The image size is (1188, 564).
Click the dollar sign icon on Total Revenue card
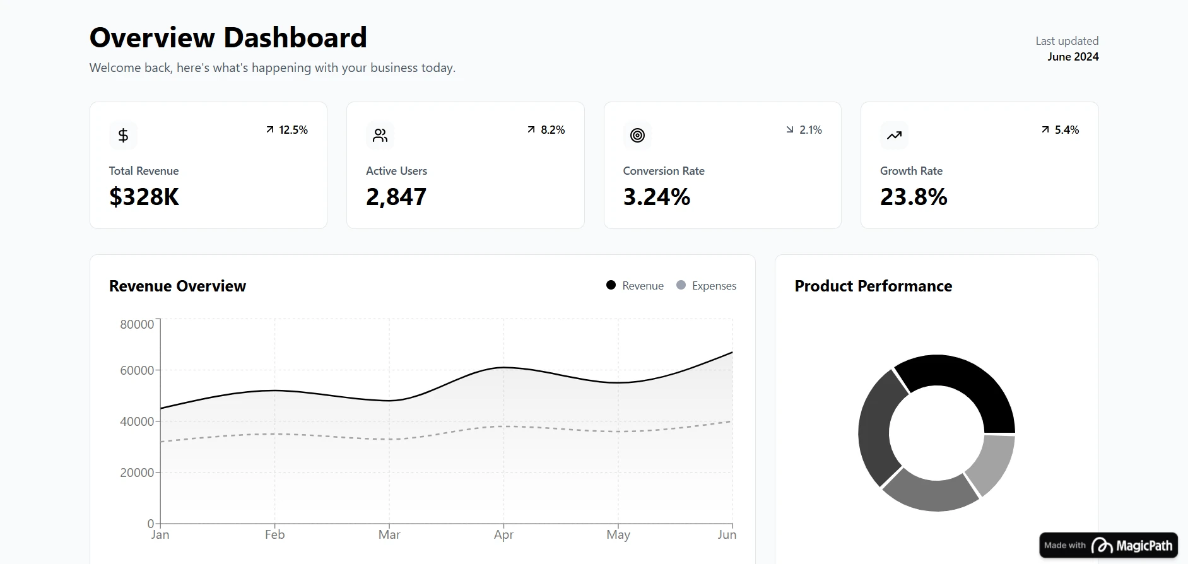tap(123, 135)
